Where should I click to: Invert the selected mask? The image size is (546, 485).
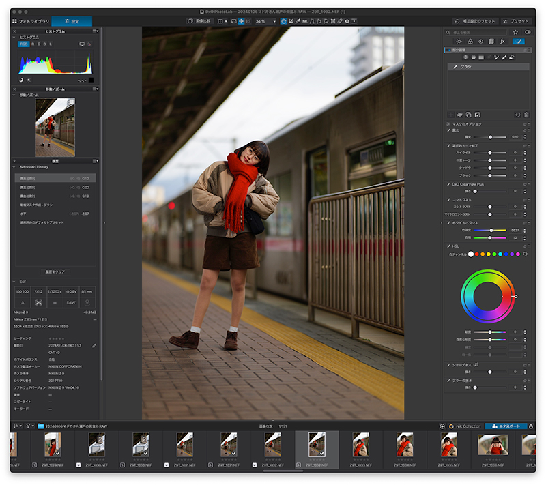477,115
